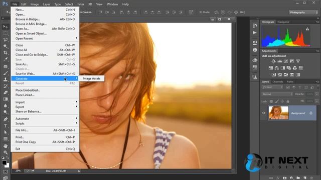This screenshot has width=321, height=180.
Task: Open the Info panel icon
Action: tap(255, 50)
